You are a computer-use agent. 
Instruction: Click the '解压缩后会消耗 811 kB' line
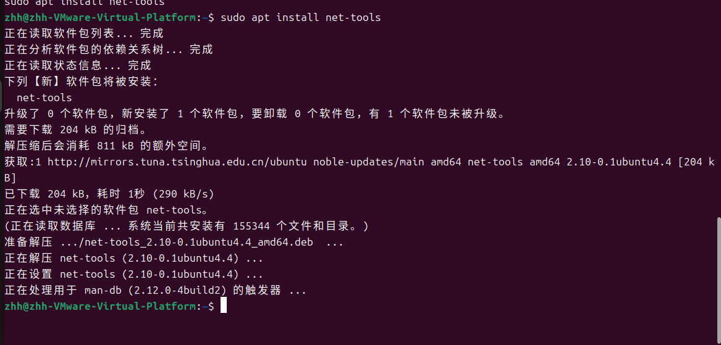click(106, 146)
